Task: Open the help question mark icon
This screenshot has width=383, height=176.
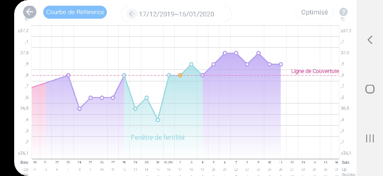Action: coord(344,12)
